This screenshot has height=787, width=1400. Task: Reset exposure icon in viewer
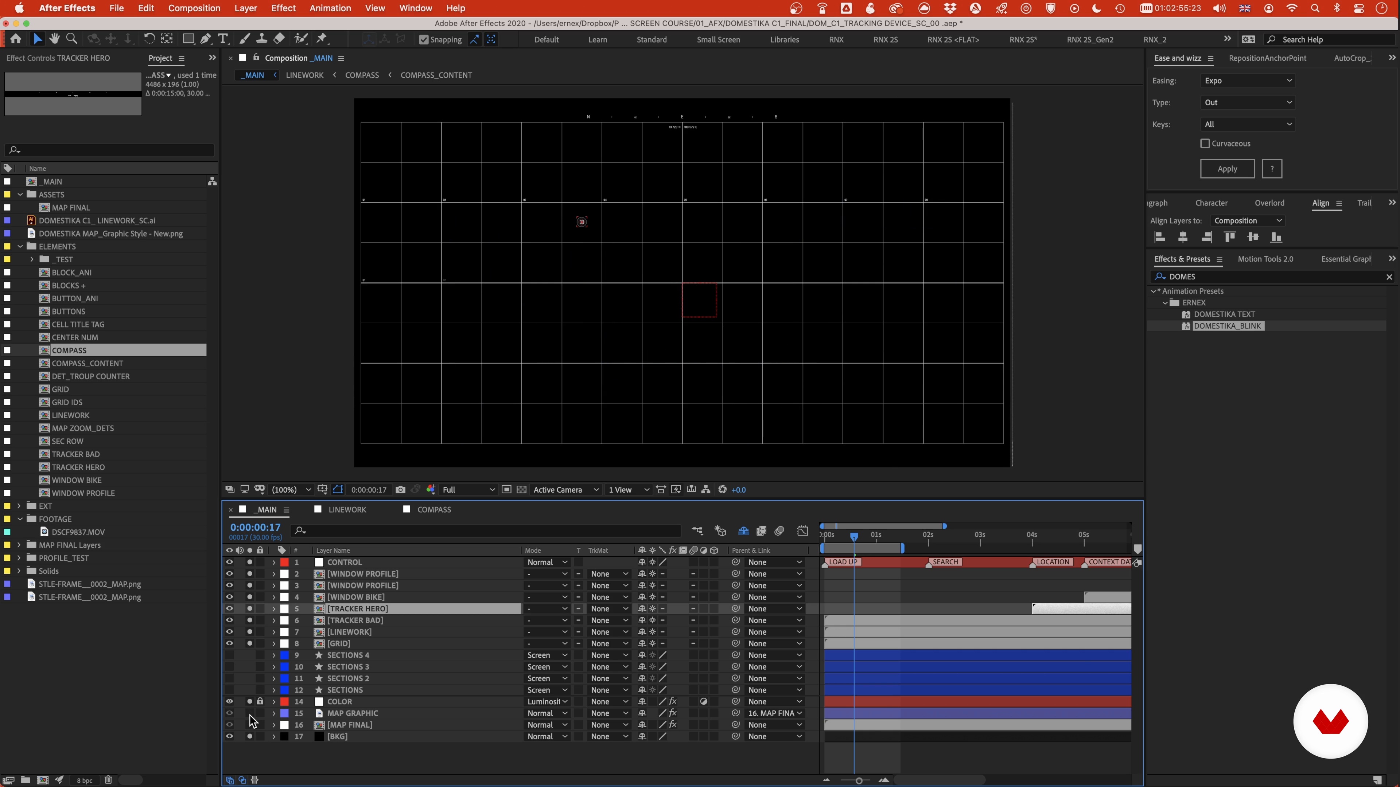(722, 490)
